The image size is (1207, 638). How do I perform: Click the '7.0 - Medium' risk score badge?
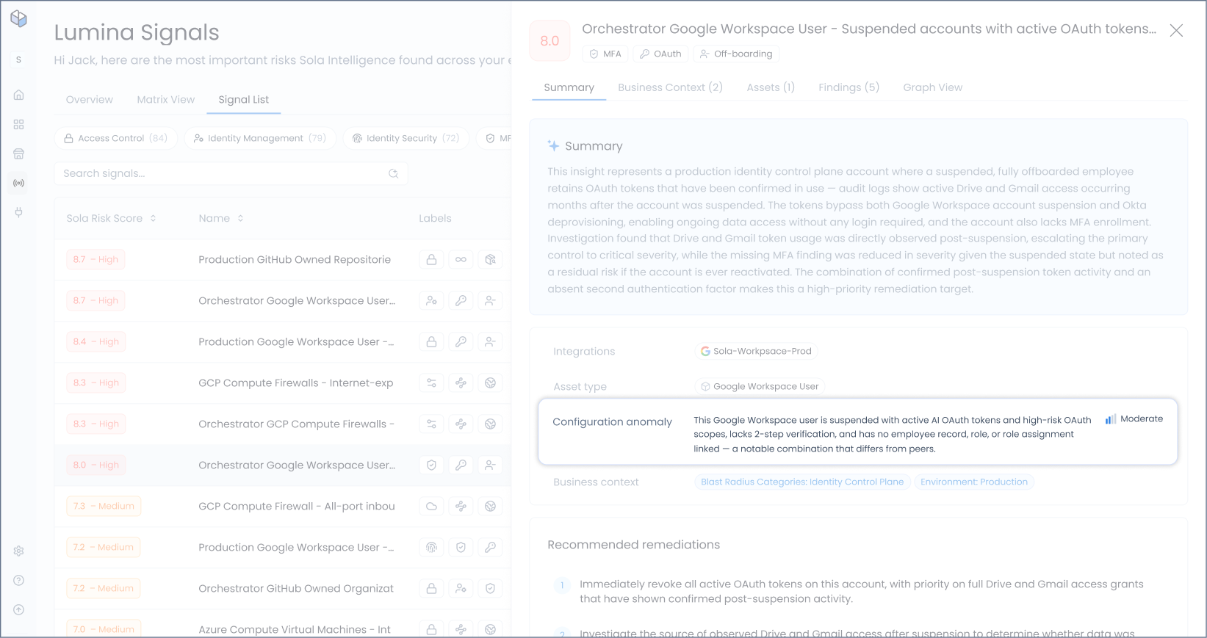pos(104,629)
